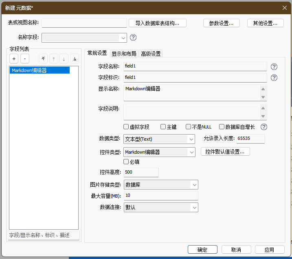Open the 高级设置 tab
Image resolution: width=292 pixels, height=259 pixels.
(151, 54)
